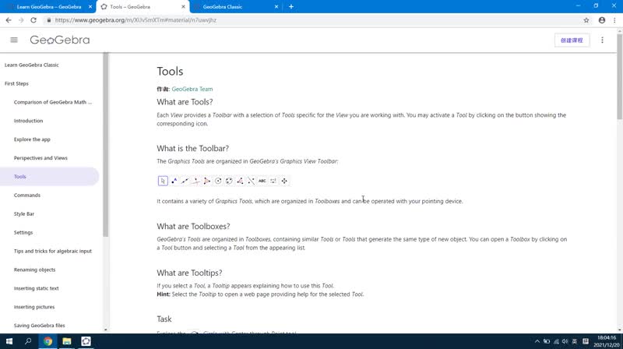Open Inserting static text in the sidebar
The width and height of the screenshot is (623, 349).
coord(36,288)
